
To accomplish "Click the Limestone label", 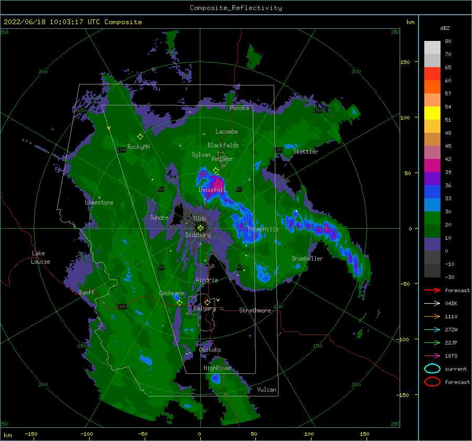I will [x=99, y=202].
